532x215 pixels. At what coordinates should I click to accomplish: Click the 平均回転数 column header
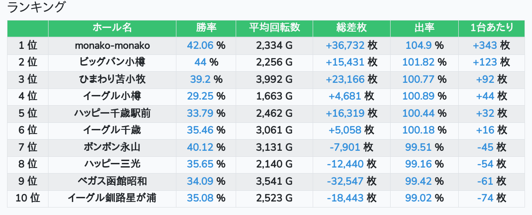click(274, 28)
